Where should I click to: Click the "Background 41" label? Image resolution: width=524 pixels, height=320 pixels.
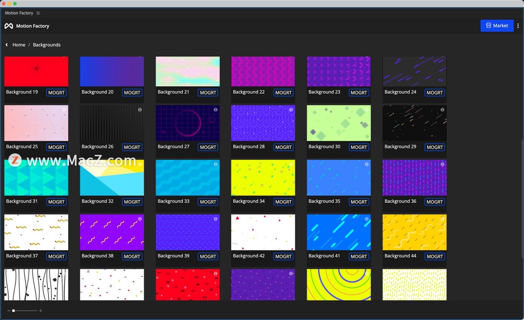[x=324, y=256]
